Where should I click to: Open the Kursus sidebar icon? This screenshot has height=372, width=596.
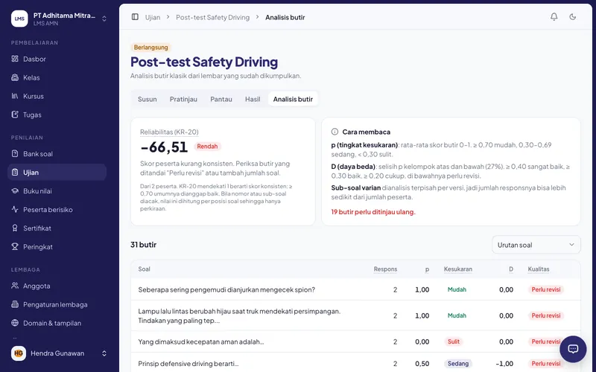[x=15, y=96]
